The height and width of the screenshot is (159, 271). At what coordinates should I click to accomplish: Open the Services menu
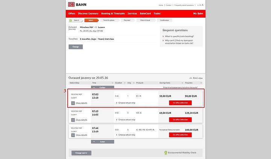[x=132, y=13]
